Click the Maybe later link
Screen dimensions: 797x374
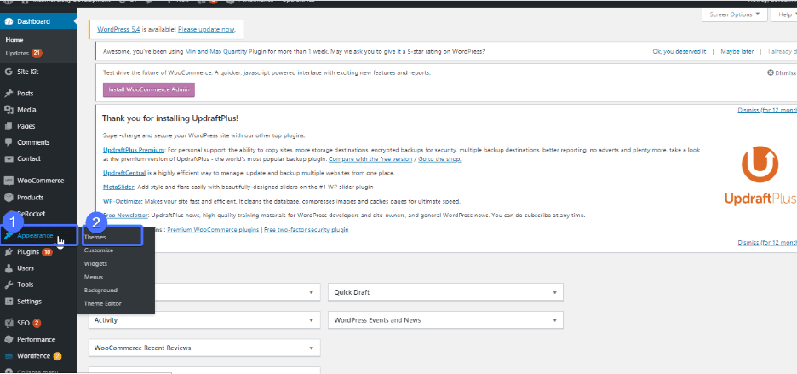click(737, 51)
